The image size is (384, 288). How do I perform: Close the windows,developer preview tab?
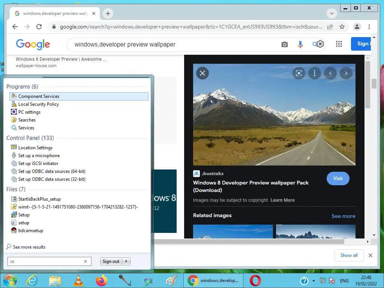pyautogui.click(x=93, y=13)
